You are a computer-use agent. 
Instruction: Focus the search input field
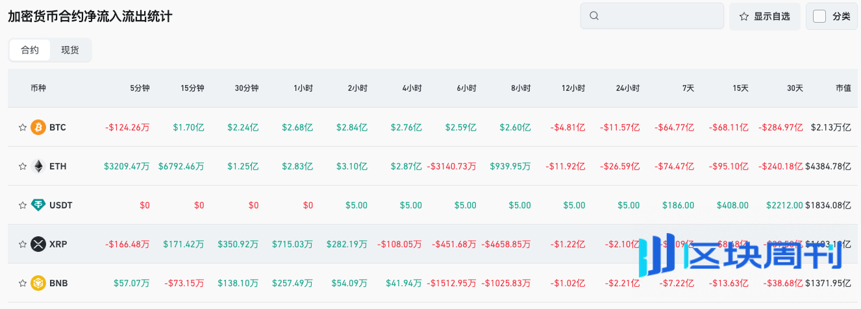pyautogui.click(x=659, y=16)
